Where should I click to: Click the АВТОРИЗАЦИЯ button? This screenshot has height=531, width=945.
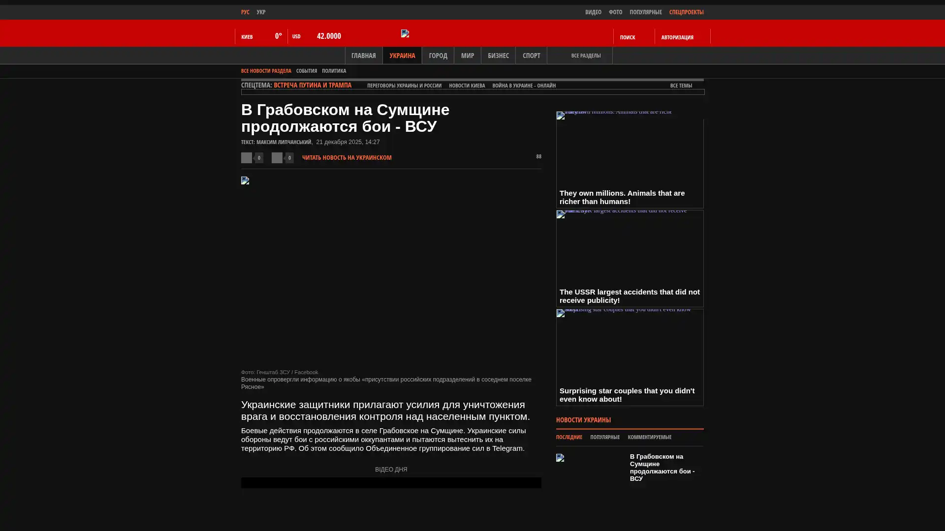tap(677, 37)
